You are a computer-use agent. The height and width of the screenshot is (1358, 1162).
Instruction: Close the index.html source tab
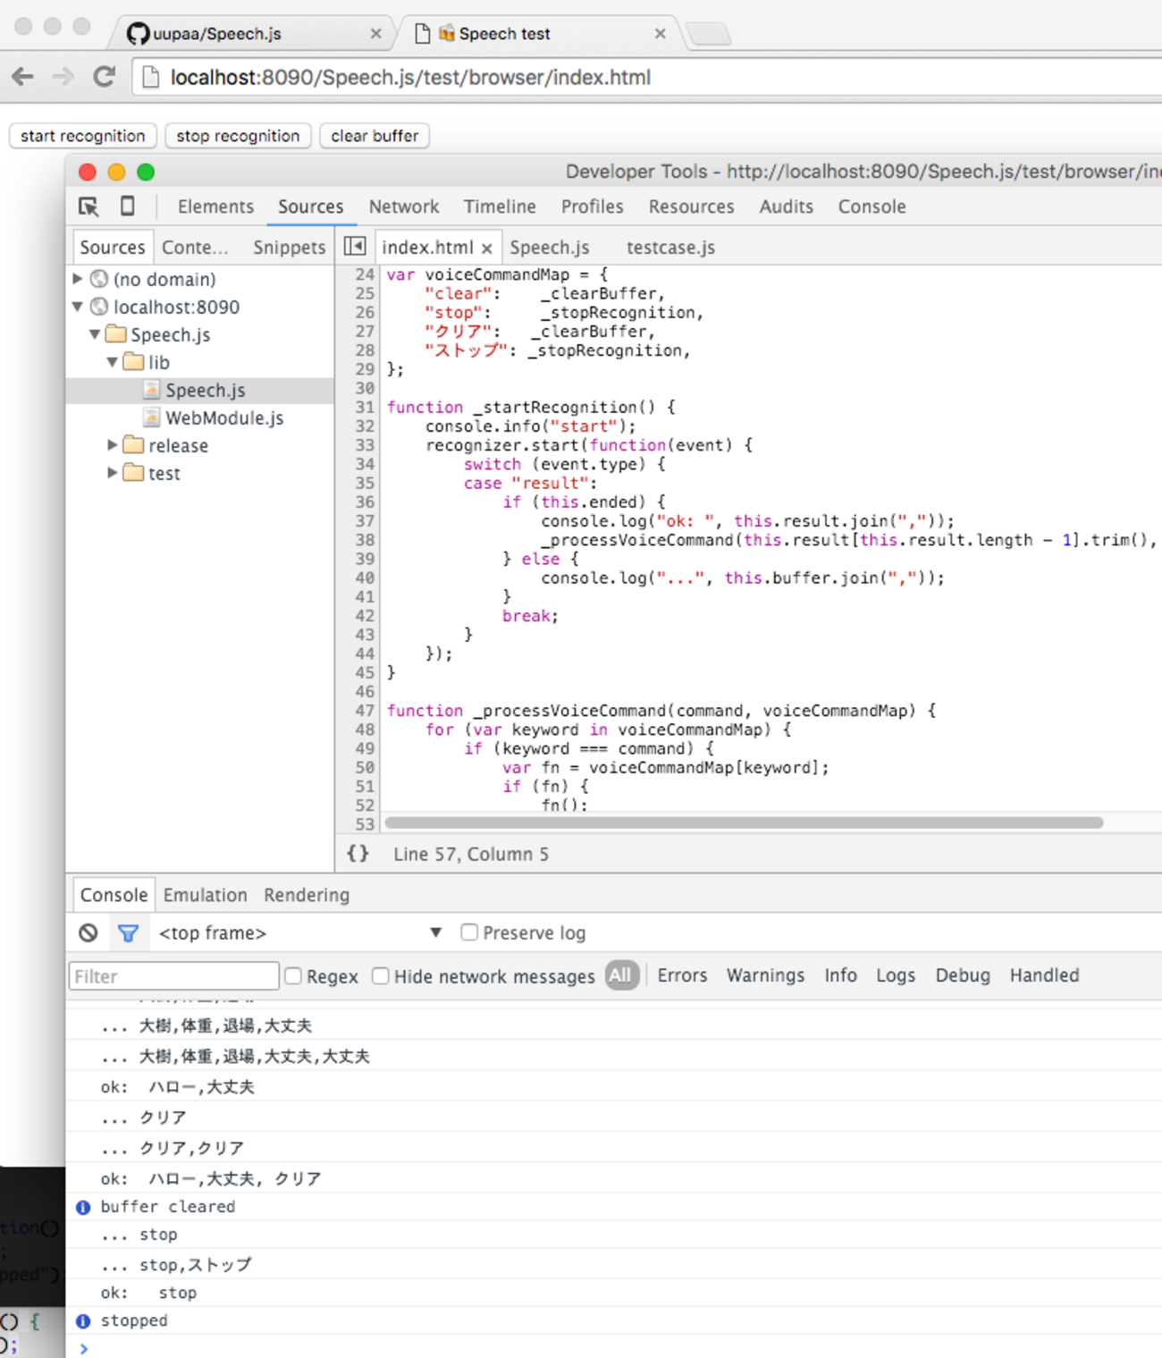(x=487, y=249)
